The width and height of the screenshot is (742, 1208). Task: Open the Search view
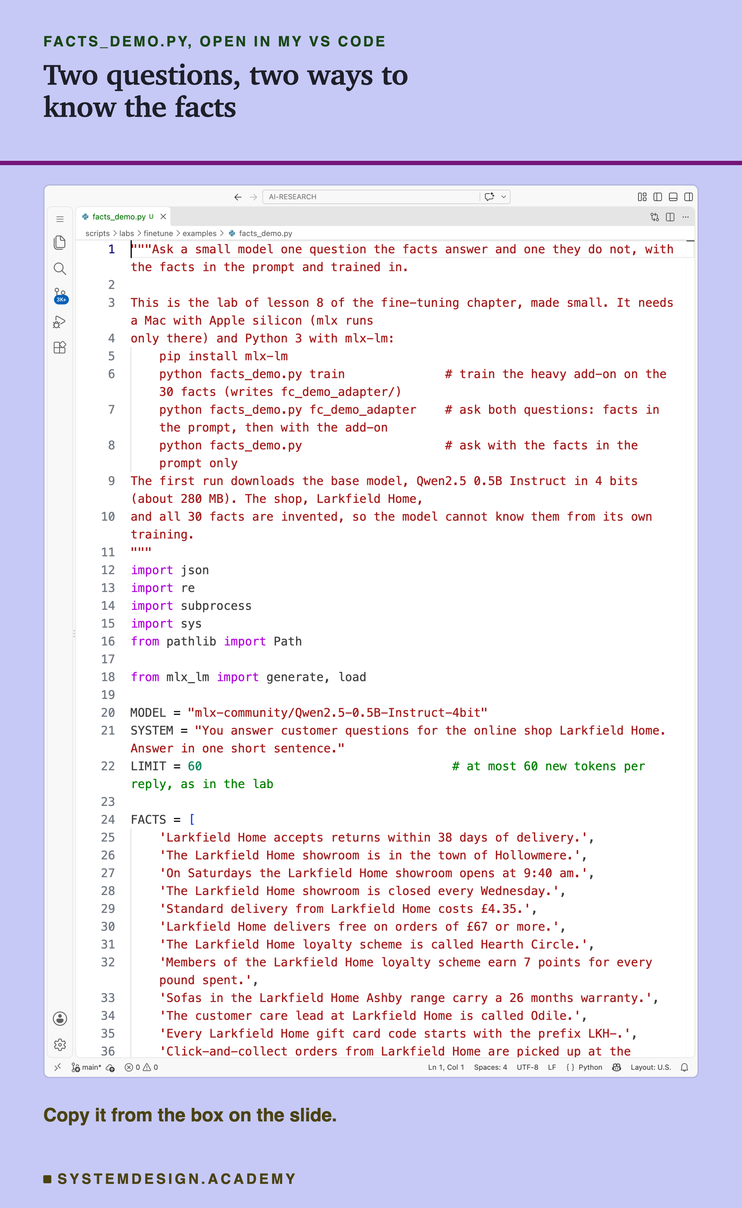(60, 268)
